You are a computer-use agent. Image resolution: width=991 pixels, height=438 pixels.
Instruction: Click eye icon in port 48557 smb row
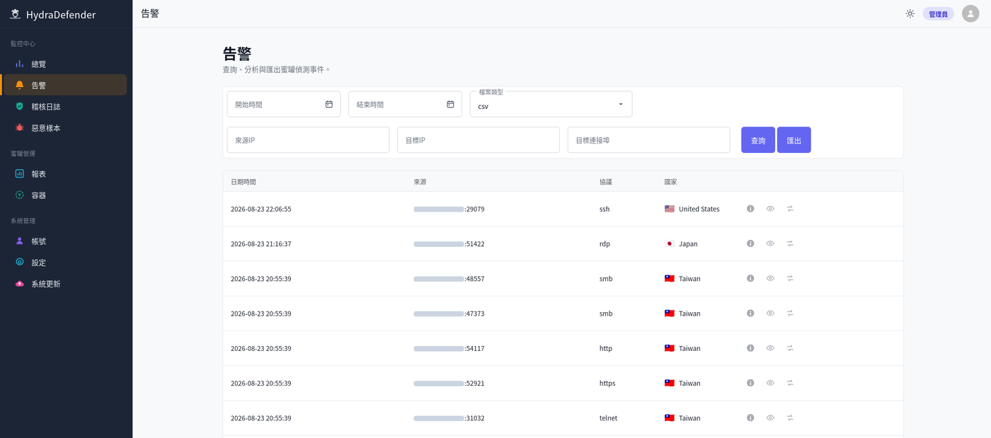(x=770, y=278)
